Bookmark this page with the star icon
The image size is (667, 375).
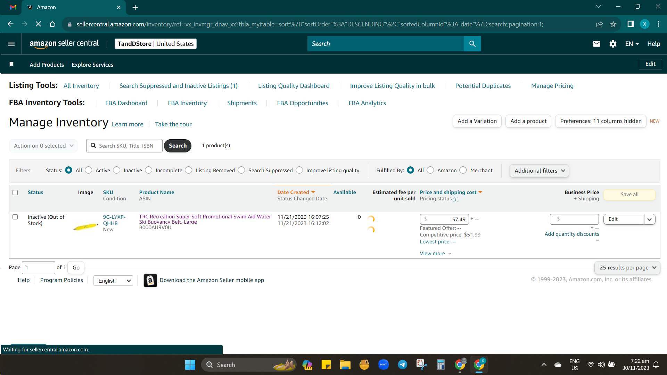pos(613,24)
